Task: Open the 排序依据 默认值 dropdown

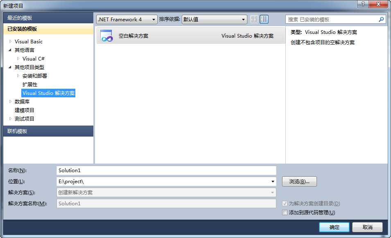Action: [215, 19]
